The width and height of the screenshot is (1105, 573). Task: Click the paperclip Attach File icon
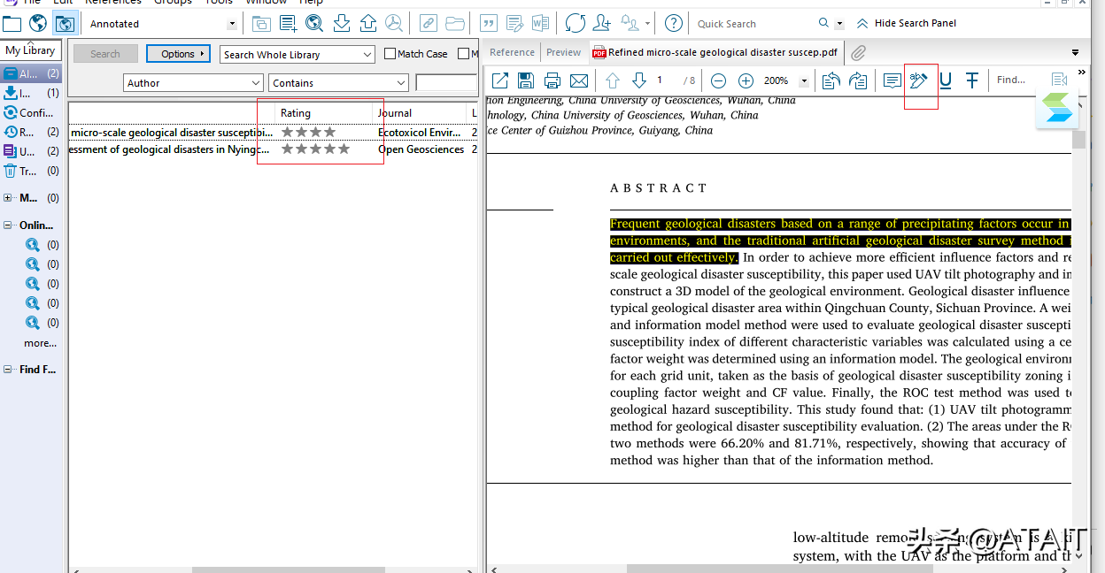(x=858, y=53)
